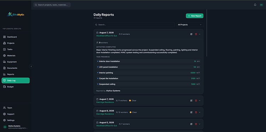The image size is (266, 132).
Task: Delete the August 7 Oakridge Residence report
Action: [196, 101]
